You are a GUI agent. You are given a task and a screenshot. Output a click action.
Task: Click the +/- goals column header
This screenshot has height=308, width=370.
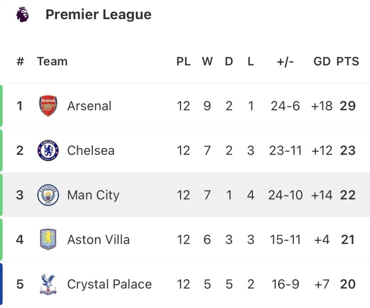[285, 61]
